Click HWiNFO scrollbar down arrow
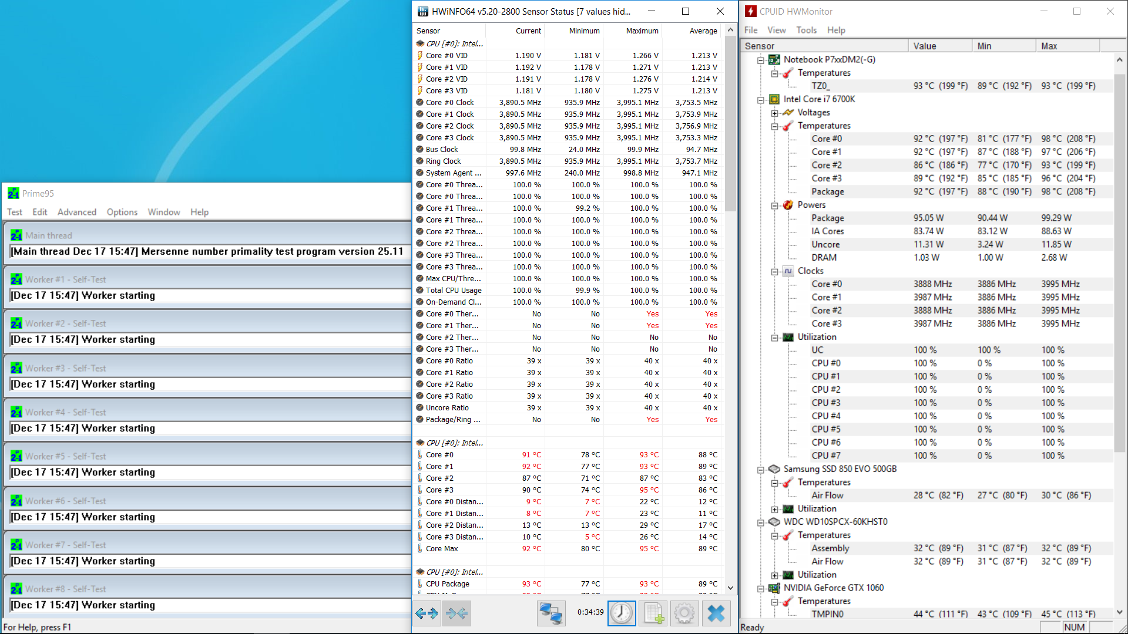The image size is (1128, 634). pos(730,588)
